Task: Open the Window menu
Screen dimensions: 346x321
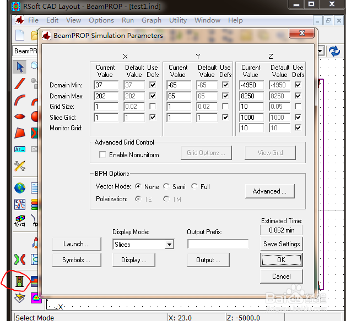Action: (207, 20)
